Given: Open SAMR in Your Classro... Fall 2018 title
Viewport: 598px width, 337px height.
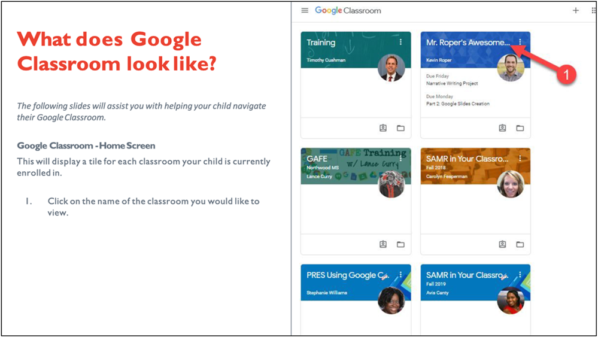Looking at the screenshot, I should 467,159.
